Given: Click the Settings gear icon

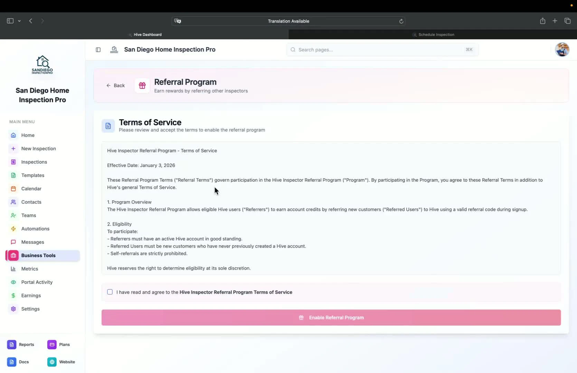Looking at the screenshot, I should coord(13,309).
